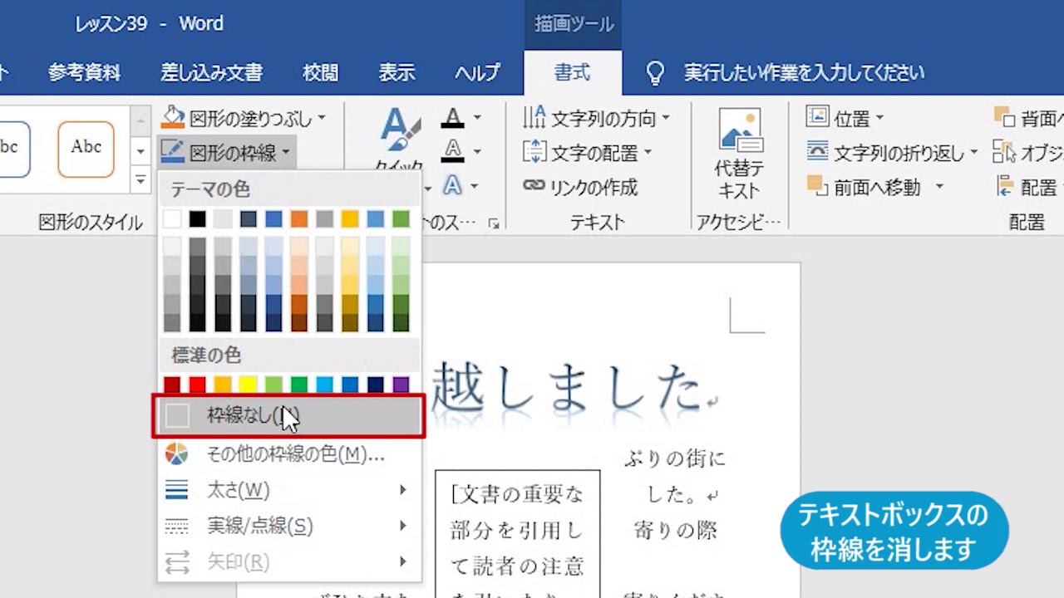Click the More Outline Colors wheel icon

176,453
